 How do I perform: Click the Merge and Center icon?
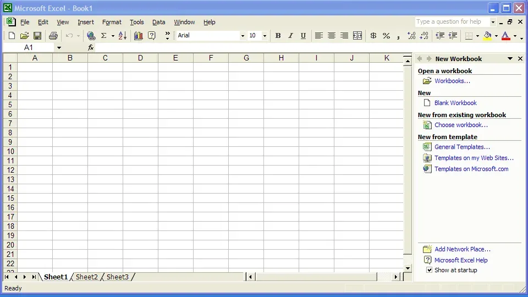(x=358, y=36)
